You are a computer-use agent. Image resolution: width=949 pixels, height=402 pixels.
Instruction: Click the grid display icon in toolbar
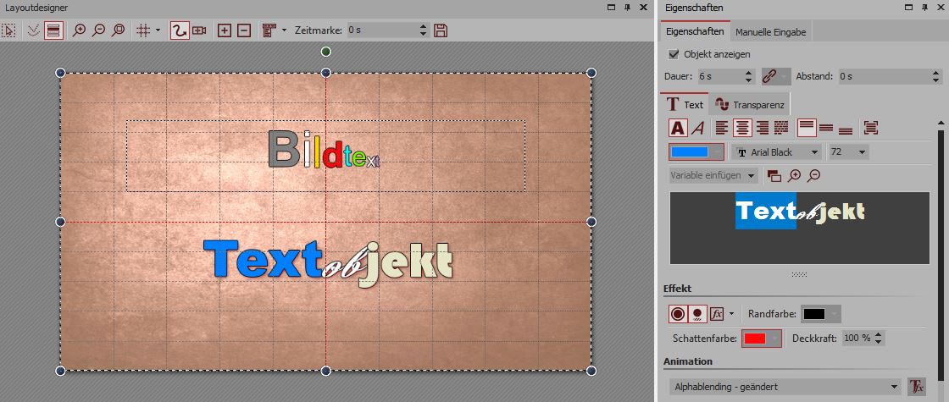[142, 30]
